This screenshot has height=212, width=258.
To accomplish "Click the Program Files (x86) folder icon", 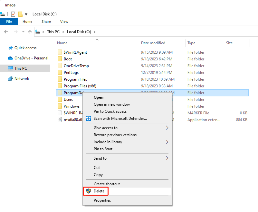I will coord(60,86).
